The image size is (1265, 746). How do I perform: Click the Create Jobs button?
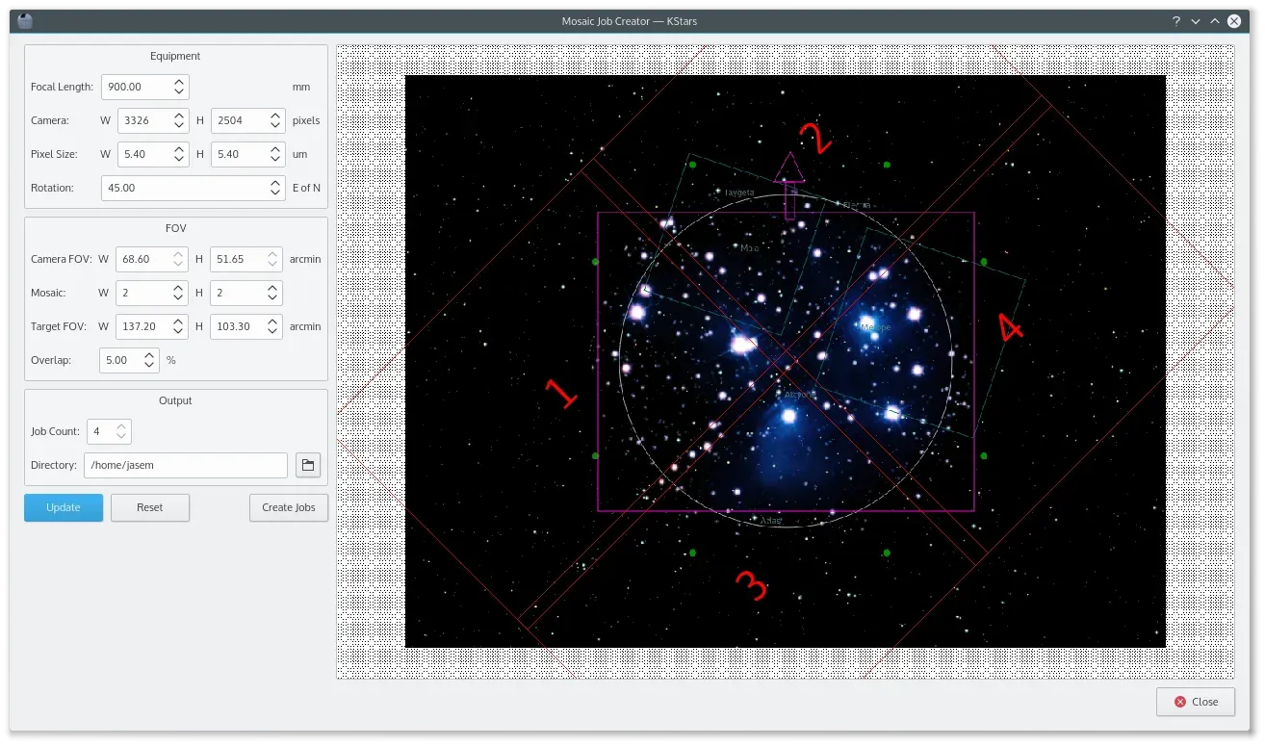289,507
